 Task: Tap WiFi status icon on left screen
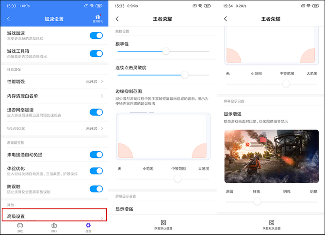coord(92,6)
